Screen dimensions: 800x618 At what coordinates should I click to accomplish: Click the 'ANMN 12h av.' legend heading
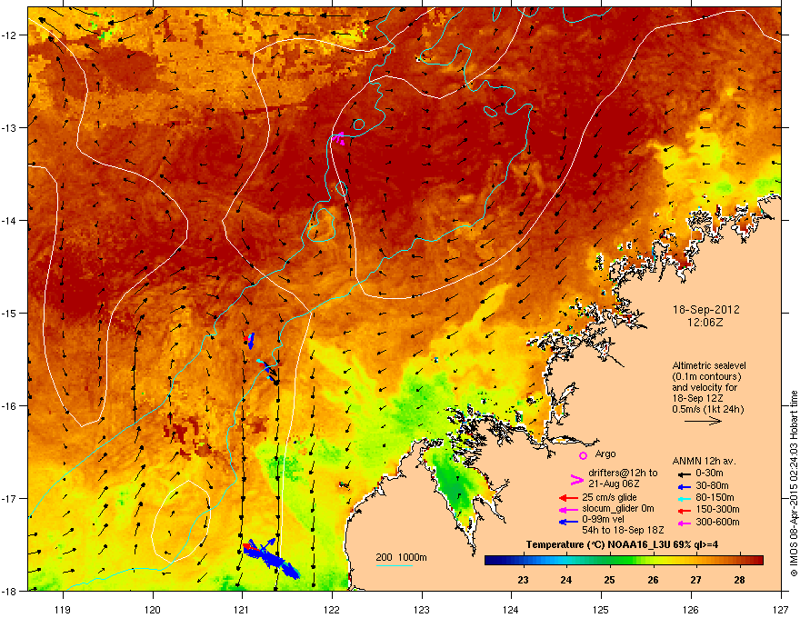click(x=704, y=461)
